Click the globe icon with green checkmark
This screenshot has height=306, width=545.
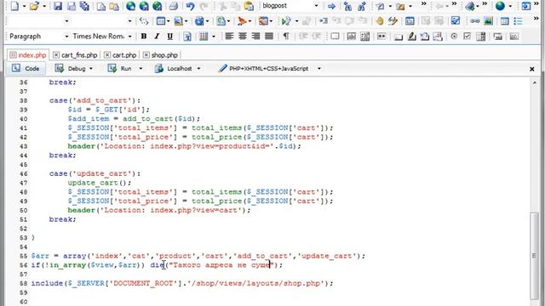157,6
